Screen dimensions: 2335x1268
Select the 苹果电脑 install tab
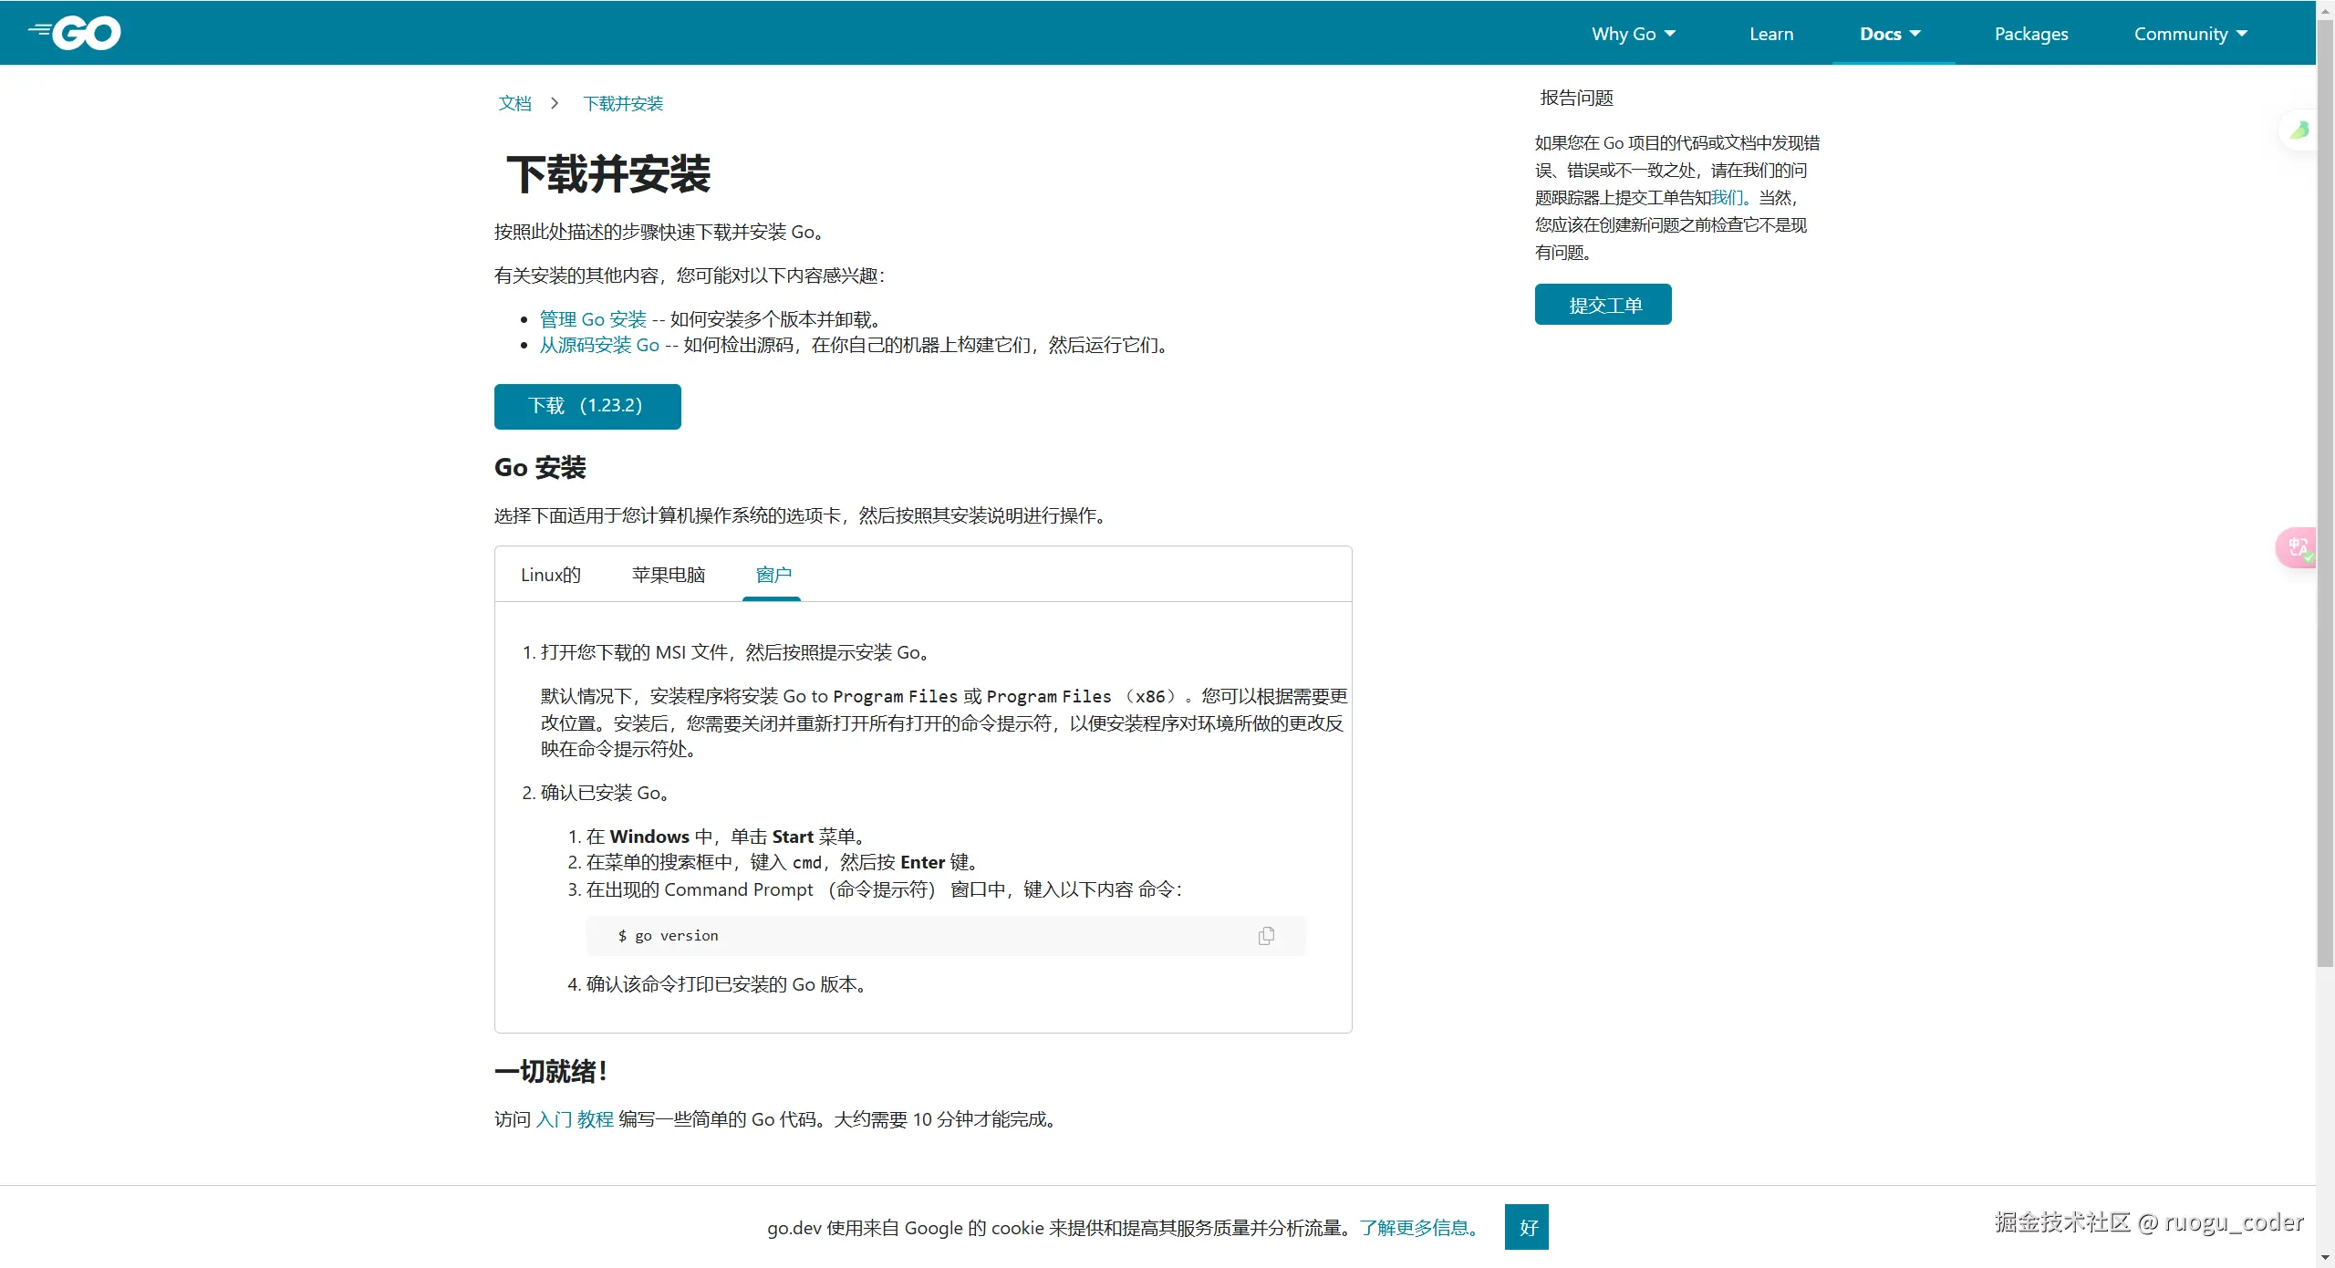pyautogui.click(x=669, y=575)
